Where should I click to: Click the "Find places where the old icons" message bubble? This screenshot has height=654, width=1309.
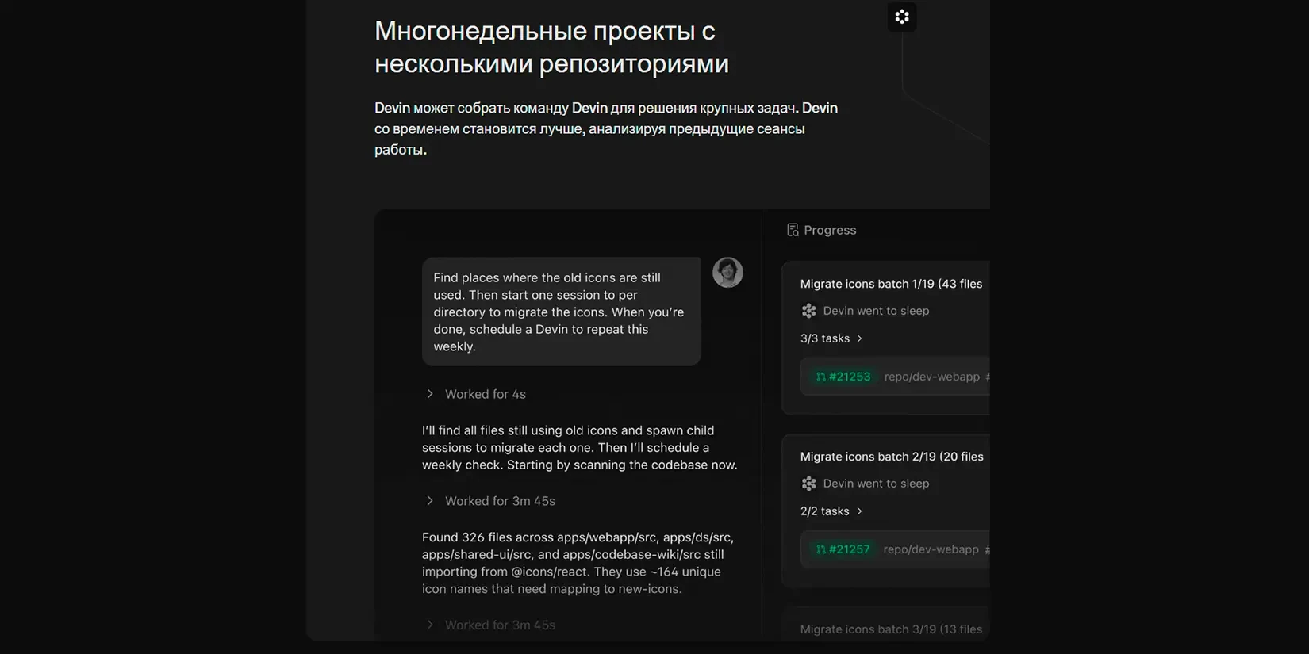(x=561, y=312)
